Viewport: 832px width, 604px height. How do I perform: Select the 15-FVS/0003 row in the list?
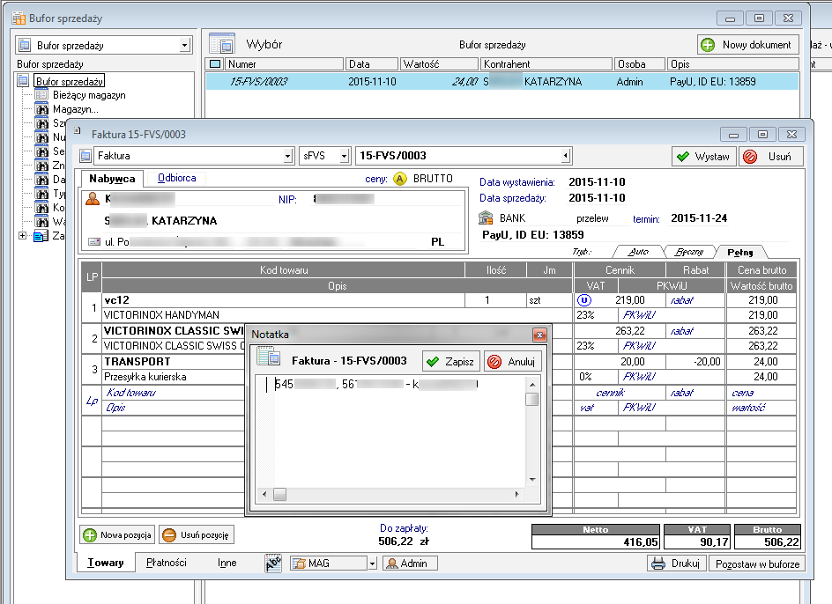[502, 82]
